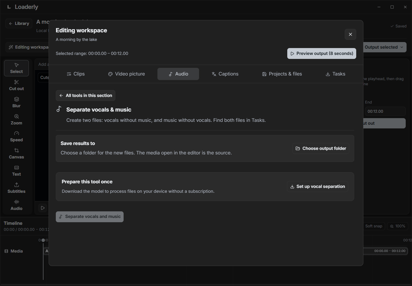Play the media preview
Screen dimensions: 412x286
coord(43,208)
